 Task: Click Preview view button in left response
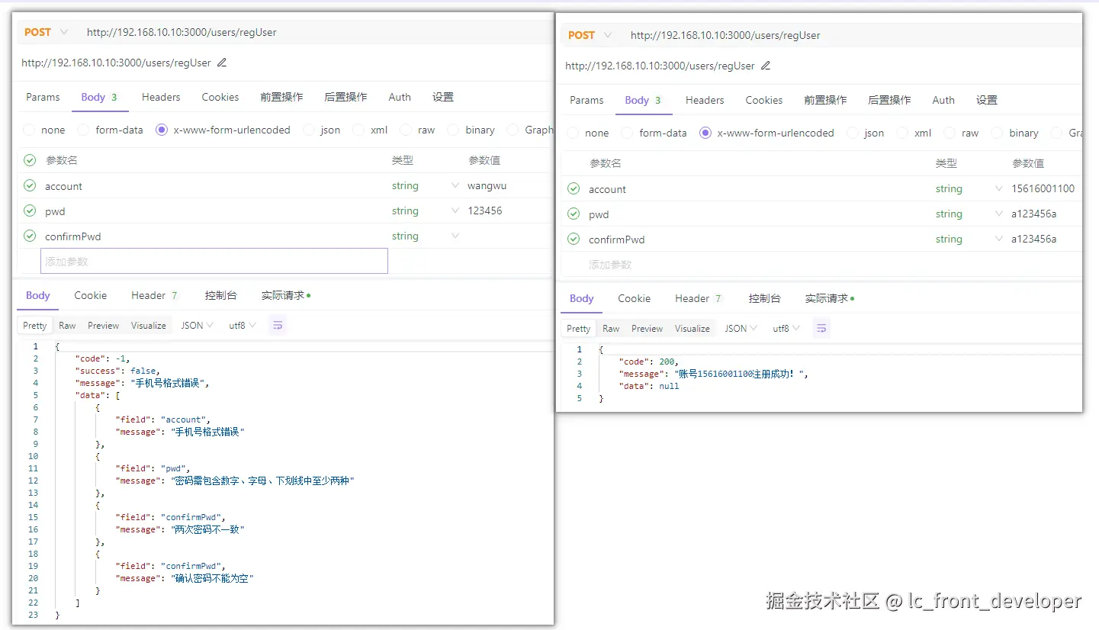click(x=103, y=325)
